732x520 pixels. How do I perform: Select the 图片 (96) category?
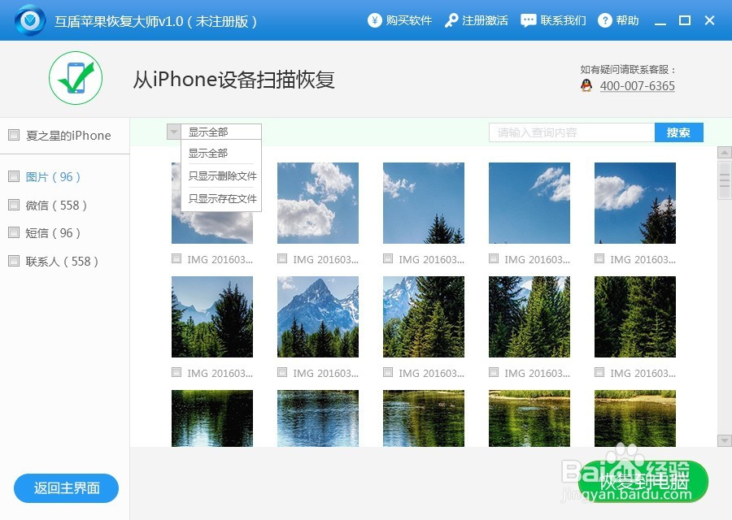53,177
